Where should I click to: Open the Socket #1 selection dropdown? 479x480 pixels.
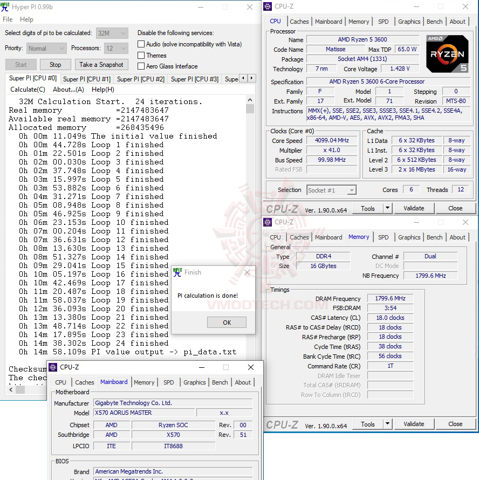331,190
